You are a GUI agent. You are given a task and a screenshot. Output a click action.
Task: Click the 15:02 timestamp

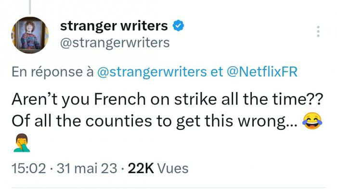(x=29, y=168)
